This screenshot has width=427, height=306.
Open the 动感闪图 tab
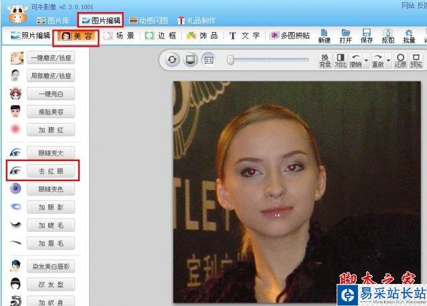coord(149,21)
